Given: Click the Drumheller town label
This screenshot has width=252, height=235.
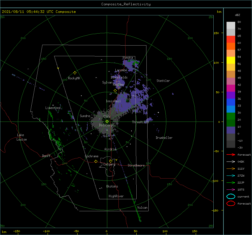Looking at the screenshot, I should 164,138.
